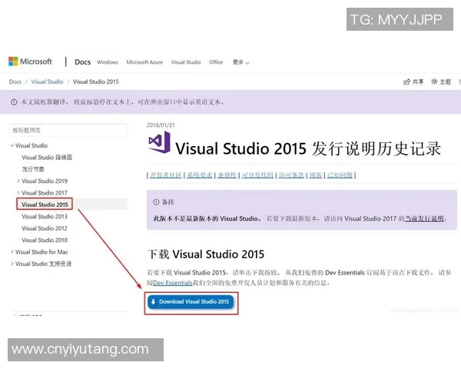Screen dimensions: 461x369
Task: Click the 系统要求 link below the title
Action: [x=199, y=175]
